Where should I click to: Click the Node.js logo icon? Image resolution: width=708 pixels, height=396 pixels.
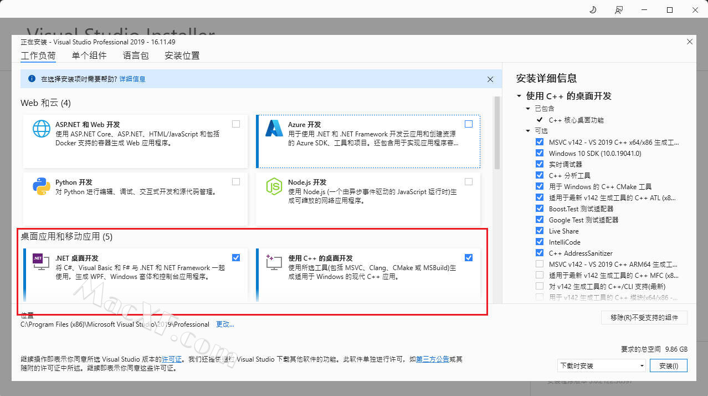tap(274, 186)
